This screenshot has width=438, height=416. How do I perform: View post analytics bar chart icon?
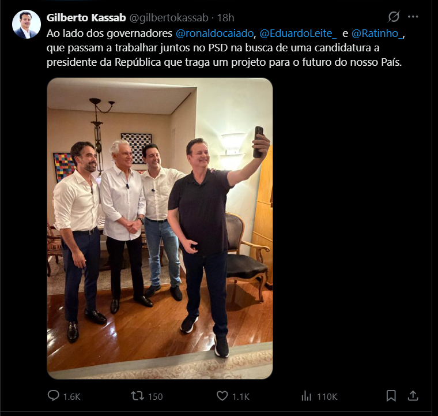click(307, 396)
